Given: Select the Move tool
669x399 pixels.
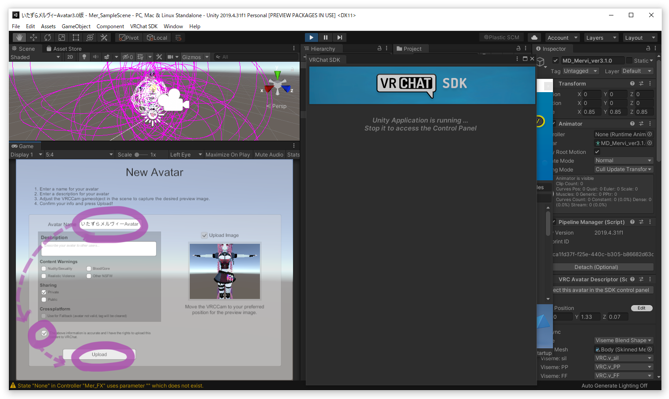Looking at the screenshot, I should tap(34, 37).
